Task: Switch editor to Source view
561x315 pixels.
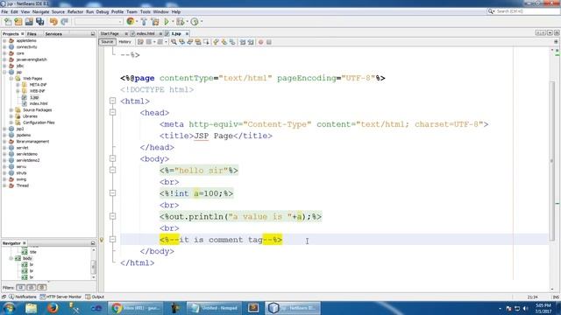Action: click(x=107, y=42)
